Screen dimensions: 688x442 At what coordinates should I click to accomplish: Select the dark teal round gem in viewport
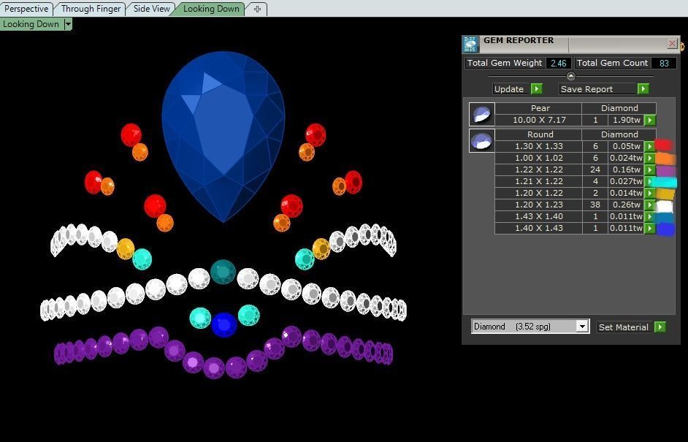click(223, 272)
